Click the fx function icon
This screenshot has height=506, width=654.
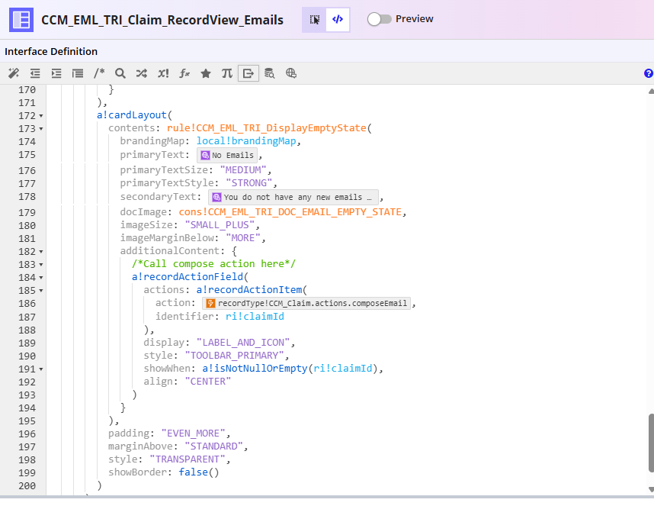[184, 73]
